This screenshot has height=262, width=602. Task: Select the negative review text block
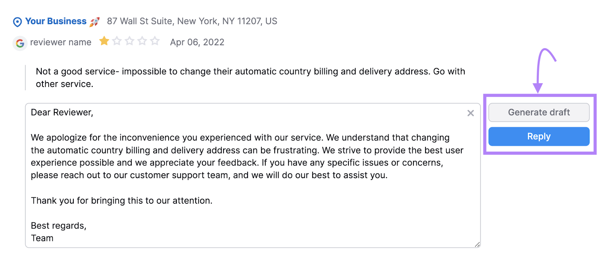tap(248, 77)
